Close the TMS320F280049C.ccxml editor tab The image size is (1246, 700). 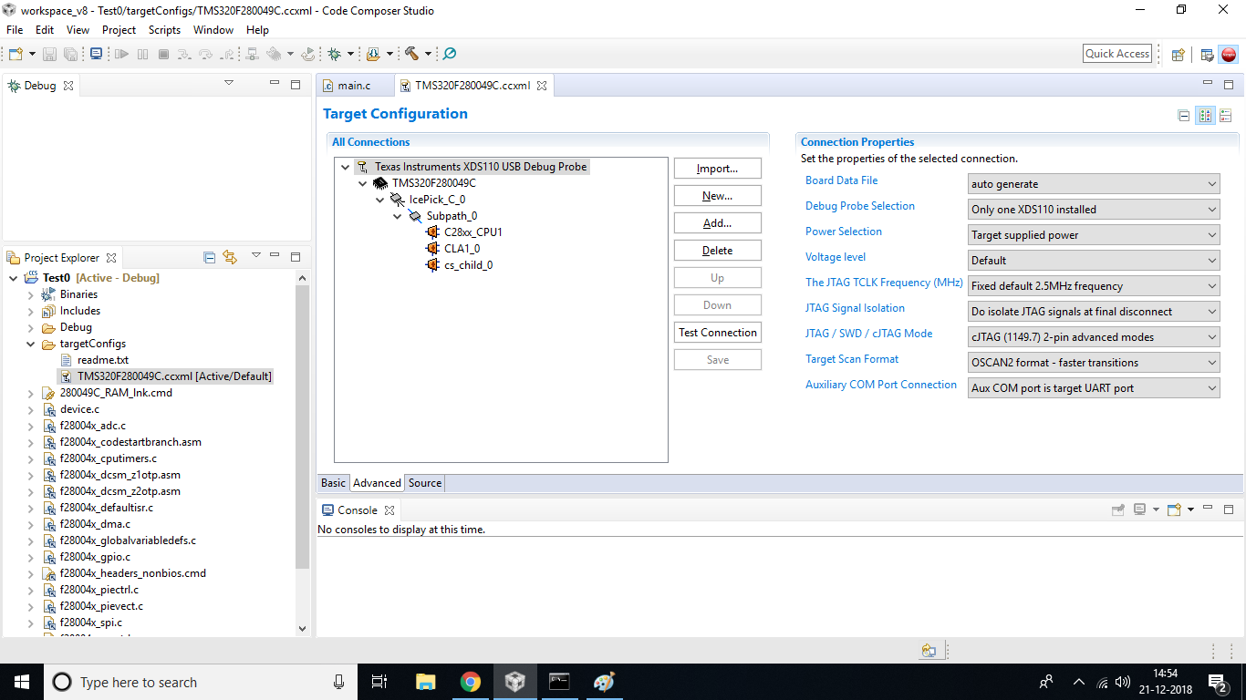point(542,86)
